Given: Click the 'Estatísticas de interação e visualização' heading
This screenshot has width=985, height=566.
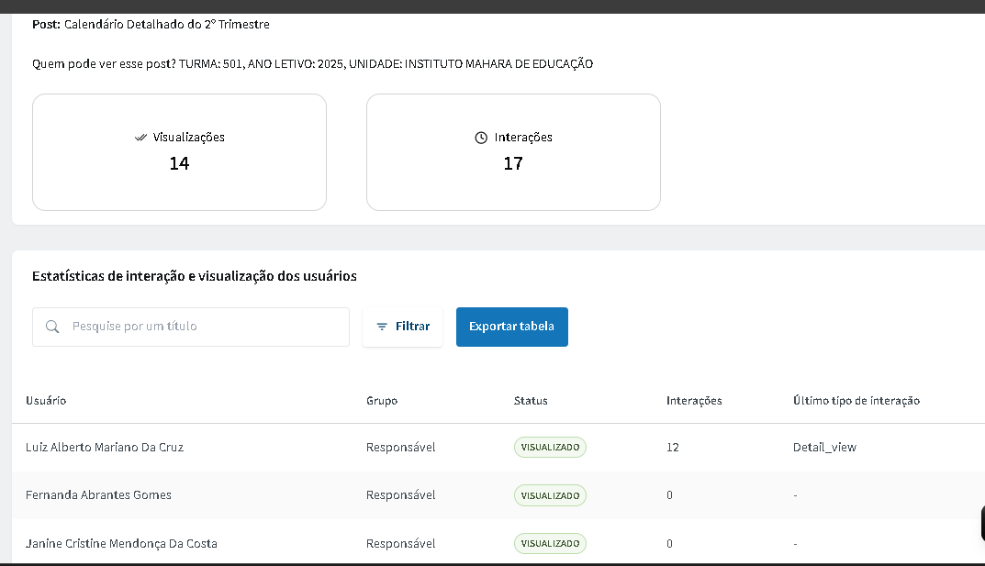Looking at the screenshot, I should (195, 276).
